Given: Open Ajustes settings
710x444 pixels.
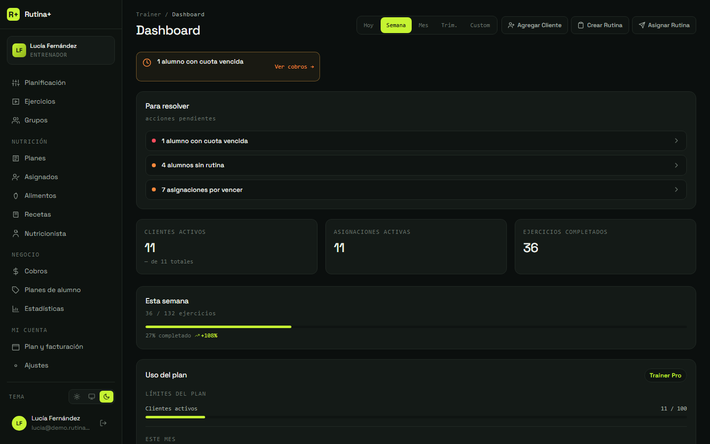Looking at the screenshot, I should click(x=61, y=366).
